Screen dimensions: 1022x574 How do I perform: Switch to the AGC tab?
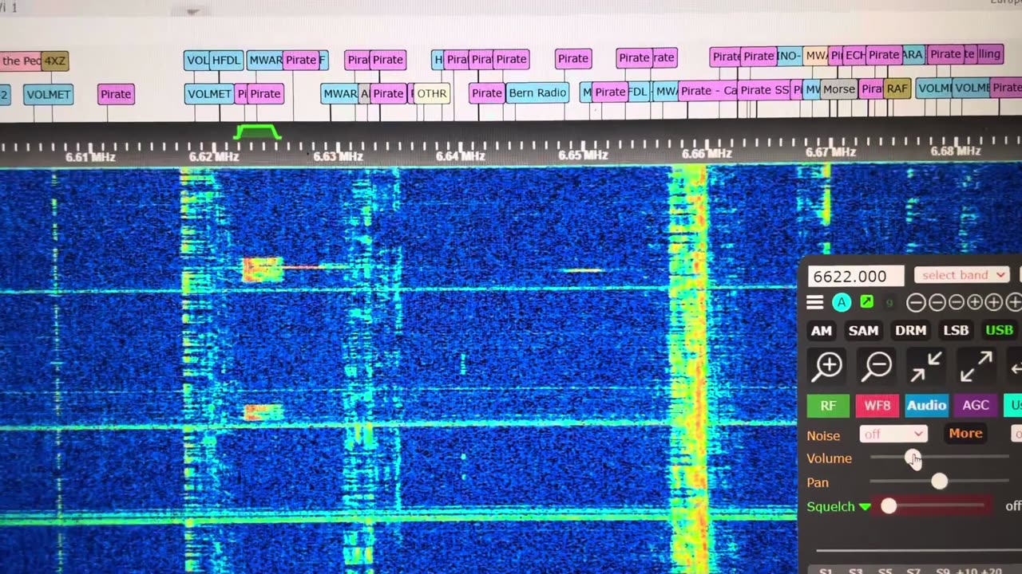point(976,406)
